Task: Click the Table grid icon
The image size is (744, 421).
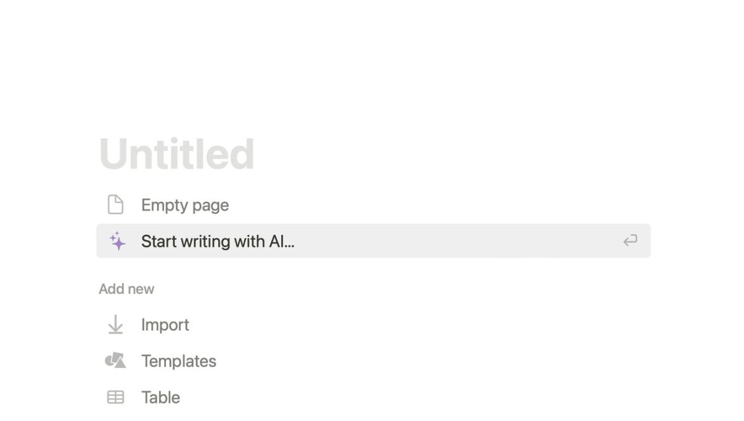Action: point(115,397)
